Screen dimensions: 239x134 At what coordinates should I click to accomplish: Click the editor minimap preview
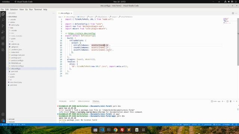(227, 21)
